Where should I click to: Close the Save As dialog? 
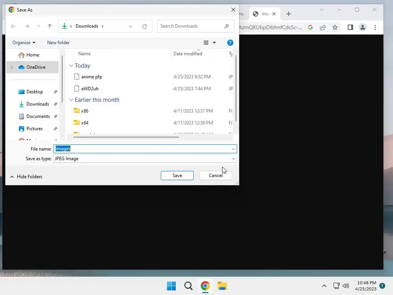(x=233, y=10)
